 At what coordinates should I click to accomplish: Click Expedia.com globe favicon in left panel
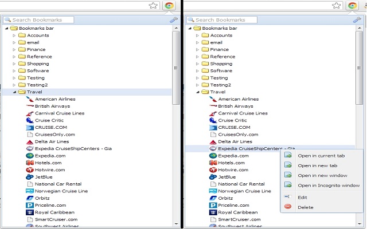(30, 156)
